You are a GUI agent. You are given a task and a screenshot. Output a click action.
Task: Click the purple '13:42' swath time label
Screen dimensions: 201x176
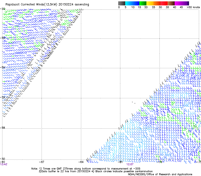click(4, 164)
